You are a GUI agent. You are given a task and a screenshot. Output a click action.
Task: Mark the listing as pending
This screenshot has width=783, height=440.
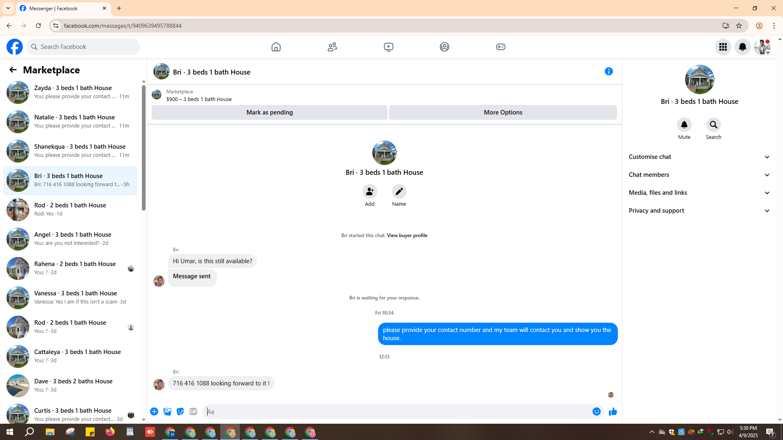[x=270, y=112]
